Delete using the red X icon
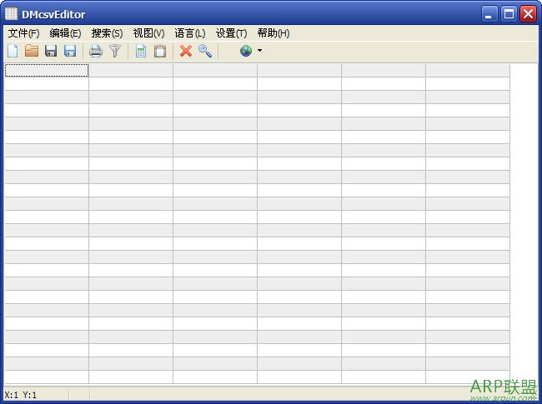 (186, 51)
